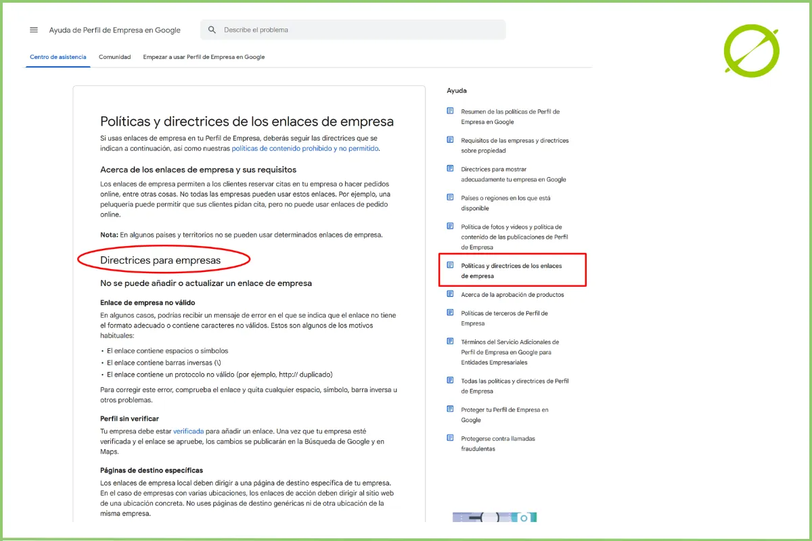The width and height of the screenshot is (812, 541).
Task: Open Proteger tu Perfil de Empresa article
Action: (504, 415)
